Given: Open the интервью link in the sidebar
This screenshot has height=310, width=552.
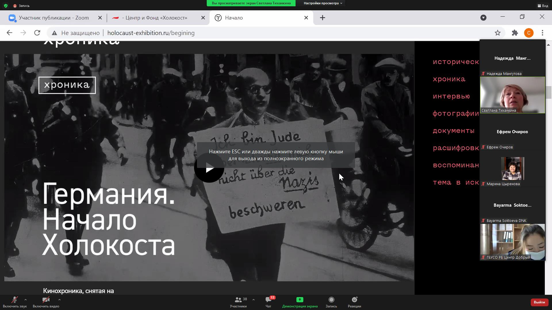Looking at the screenshot, I should click(451, 96).
